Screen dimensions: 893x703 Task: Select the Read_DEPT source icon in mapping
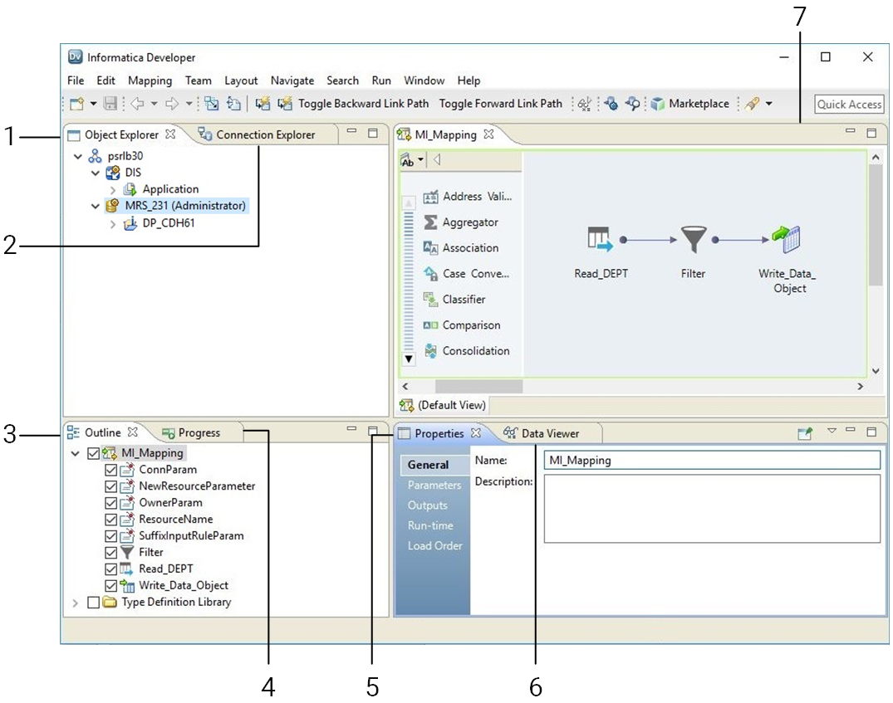599,240
